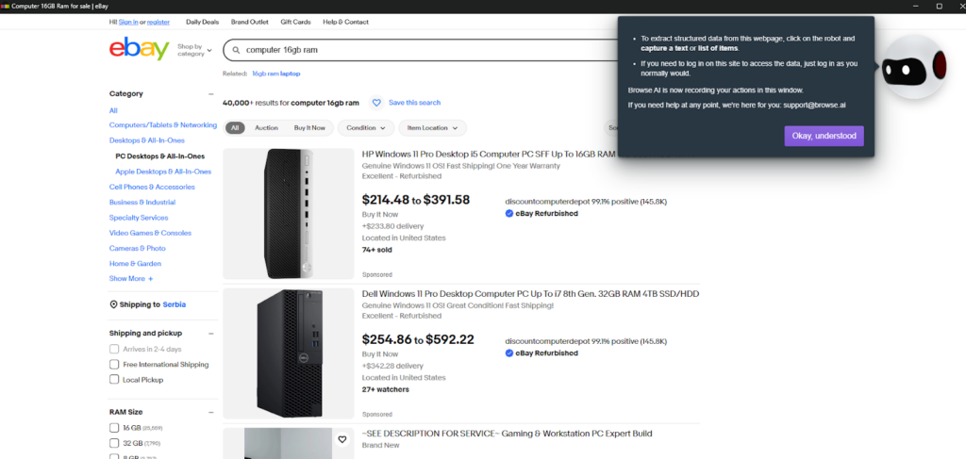The width and height of the screenshot is (966, 459).
Task: Open HP Windows 11 Pro Desktop listing title
Action: point(490,155)
